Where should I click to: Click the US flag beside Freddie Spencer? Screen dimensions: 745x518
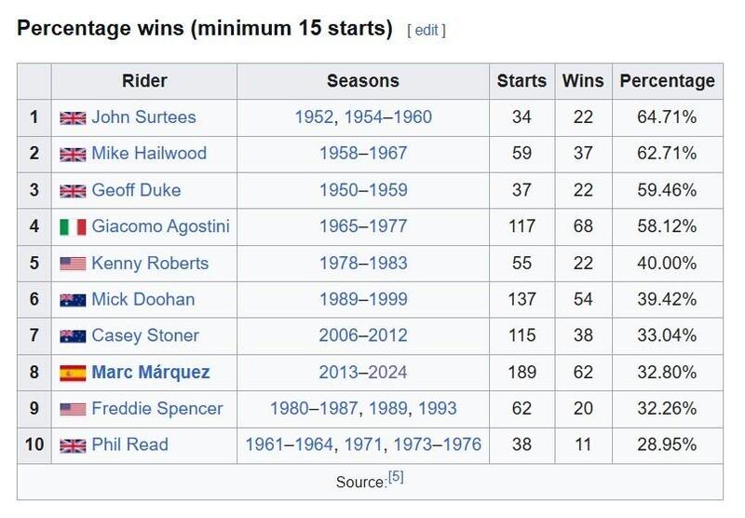tap(72, 409)
